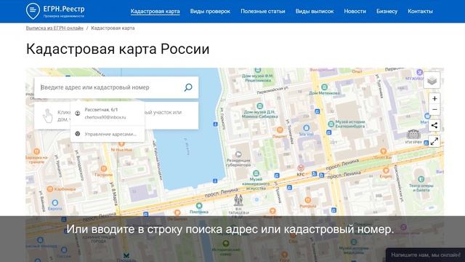The width and height of the screenshot is (465, 262).
Task: Click the Дом Метенкова museum marker
Action: tap(325, 87)
